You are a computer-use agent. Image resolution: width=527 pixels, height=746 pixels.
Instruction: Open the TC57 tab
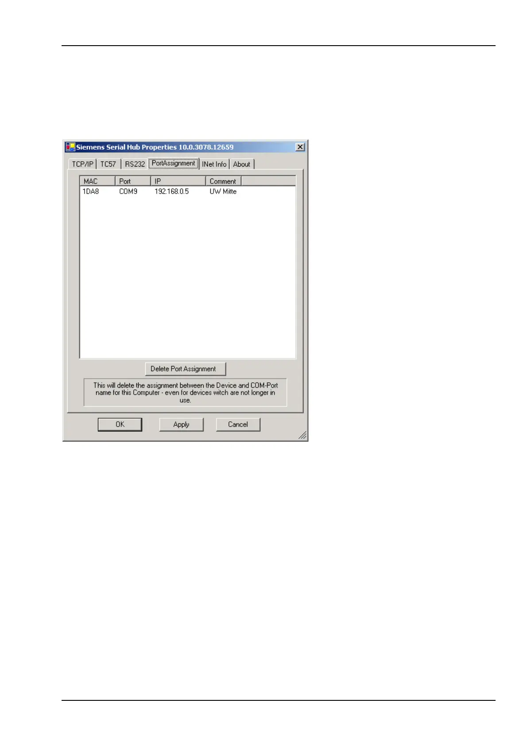[108, 164]
